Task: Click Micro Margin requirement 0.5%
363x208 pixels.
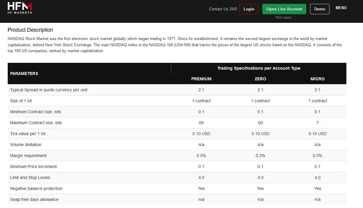Action: tap(318, 156)
